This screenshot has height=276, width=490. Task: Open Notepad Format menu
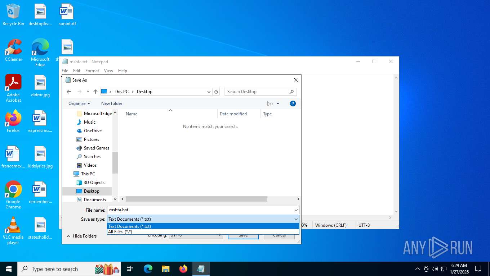tap(92, 71)
